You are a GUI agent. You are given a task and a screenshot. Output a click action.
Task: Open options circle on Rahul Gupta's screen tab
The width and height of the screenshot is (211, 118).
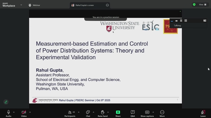(x=107, y=5)
